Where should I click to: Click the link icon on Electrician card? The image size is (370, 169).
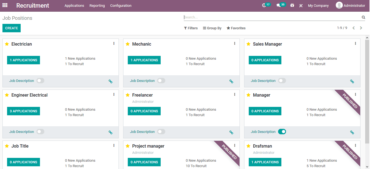[110, 81]
